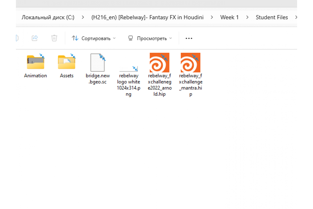The image size is (313, 209).
Task: Expand the chevron after Week 1
Action: pos(247,18)
